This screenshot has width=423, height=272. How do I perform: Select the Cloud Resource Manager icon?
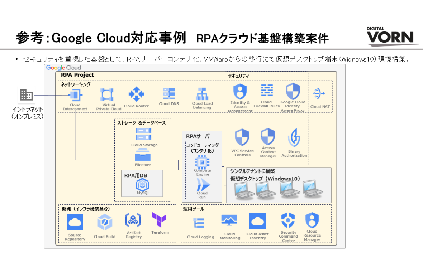click(312, 220)
